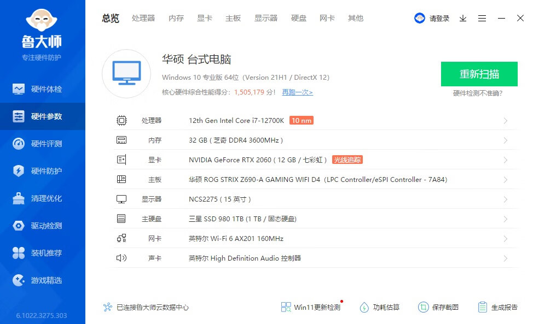The height and width of the screenshot is (324, 533).
Task: Click the green 重新扫描 button
Action: [479, 74]
